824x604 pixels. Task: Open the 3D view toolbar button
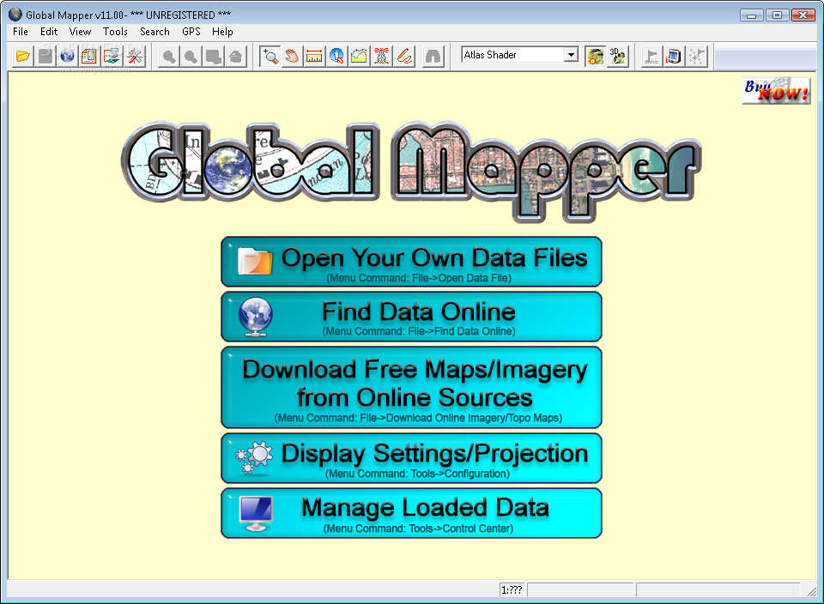[x=617, y=57]
